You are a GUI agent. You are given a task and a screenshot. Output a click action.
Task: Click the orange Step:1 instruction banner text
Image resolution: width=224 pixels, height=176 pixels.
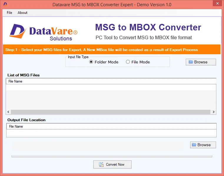click(x=102, y=50)
